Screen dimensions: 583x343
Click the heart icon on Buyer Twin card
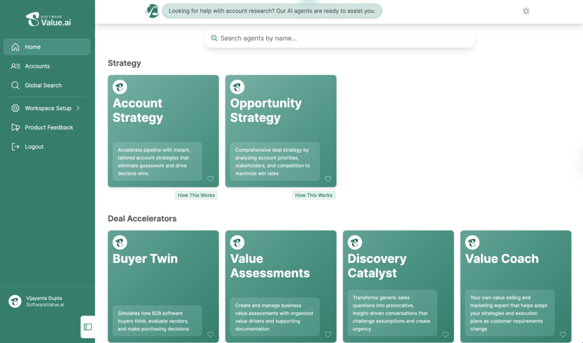[x=210, y=334]
